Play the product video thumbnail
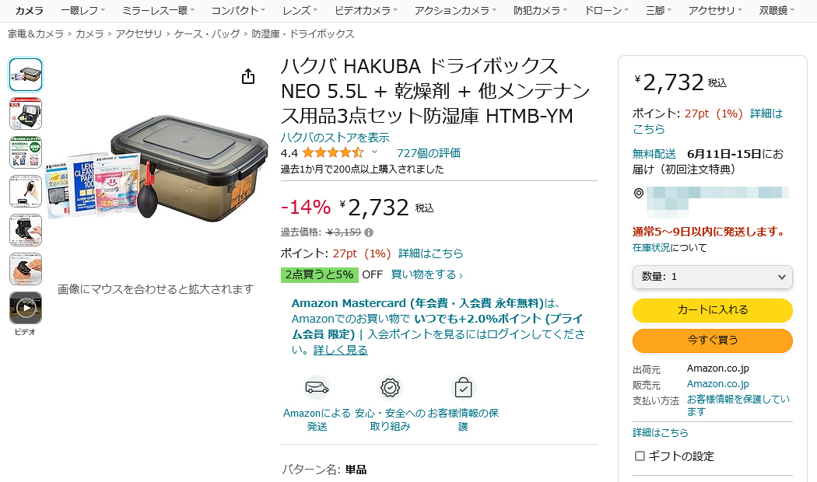Image resolution: width=817 pixels, height=482 pixels. pos(26,308)
